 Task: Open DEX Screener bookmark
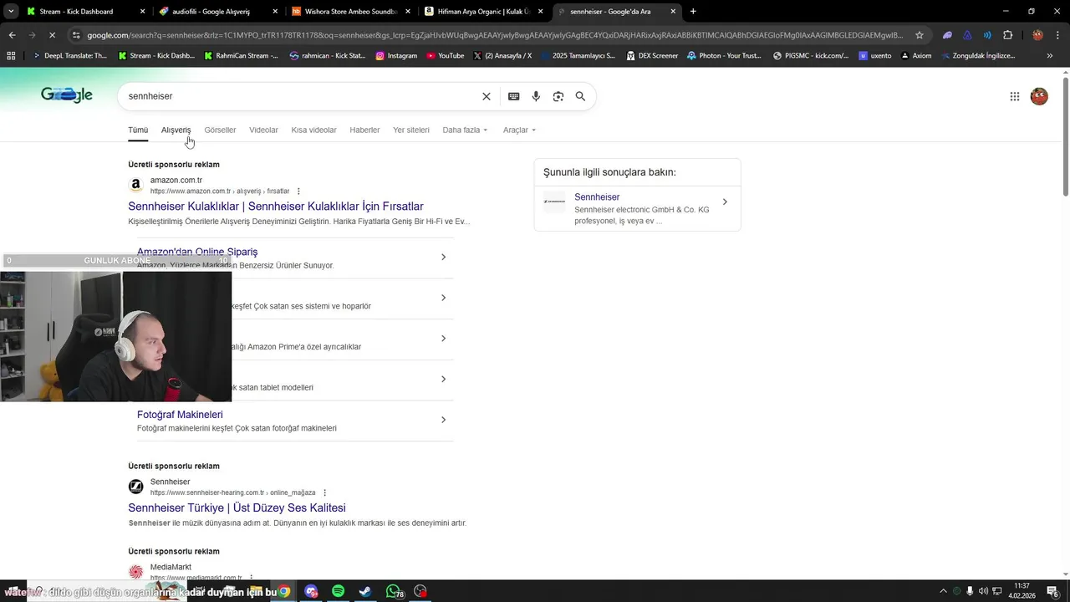point(652,56)
